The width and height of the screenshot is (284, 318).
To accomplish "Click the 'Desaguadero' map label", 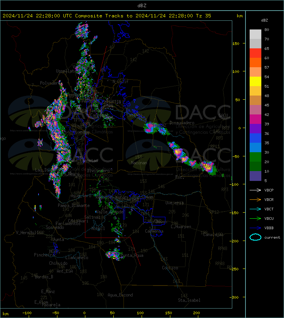I will click(182, 123).
